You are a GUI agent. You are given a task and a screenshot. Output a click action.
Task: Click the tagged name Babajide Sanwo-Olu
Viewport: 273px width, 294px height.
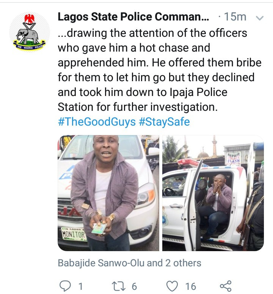coord(101,263)
